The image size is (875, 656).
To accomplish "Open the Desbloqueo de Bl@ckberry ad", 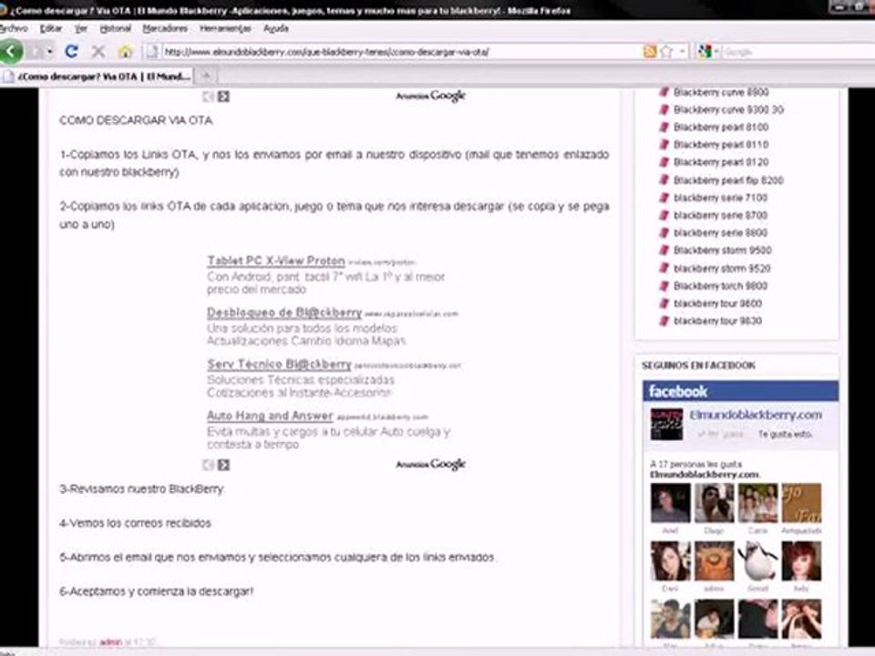I will [284, 313].
